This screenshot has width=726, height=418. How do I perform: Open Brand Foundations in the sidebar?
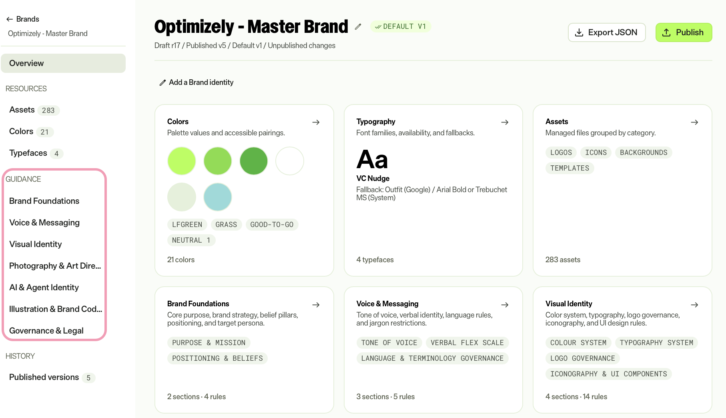[x=44, y=201]
